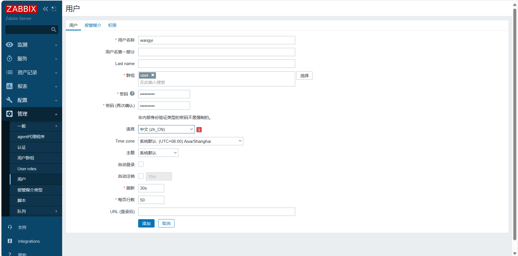This screenshot has height=256, width=518.
Task: Click the 取消 button
Action: (x=166, y=223)
